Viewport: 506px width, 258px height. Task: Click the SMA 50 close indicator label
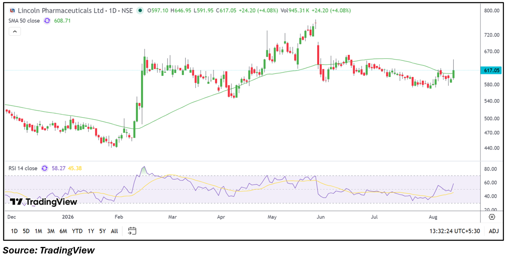coord(25,21)
